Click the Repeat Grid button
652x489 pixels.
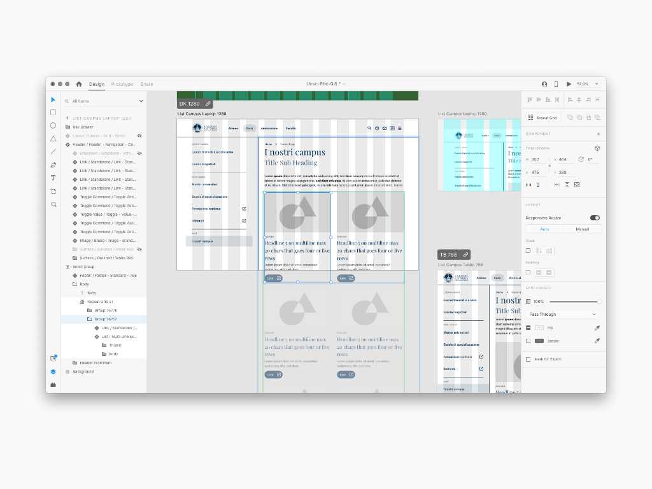pyautogui.click(x=543, y=118)
